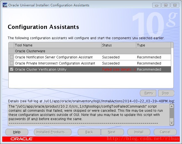Viewport: 182px width, 144px height.
Task: Select the Oracle Clusterware group row
Action: click(x=90, y=51)
